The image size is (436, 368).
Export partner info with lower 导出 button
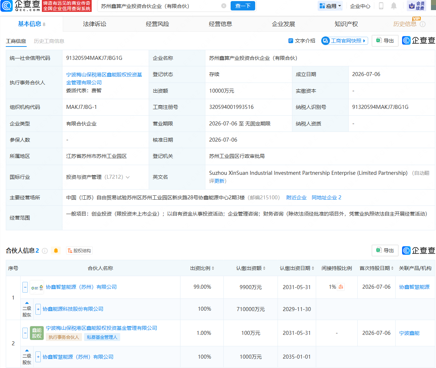[385, 250]
